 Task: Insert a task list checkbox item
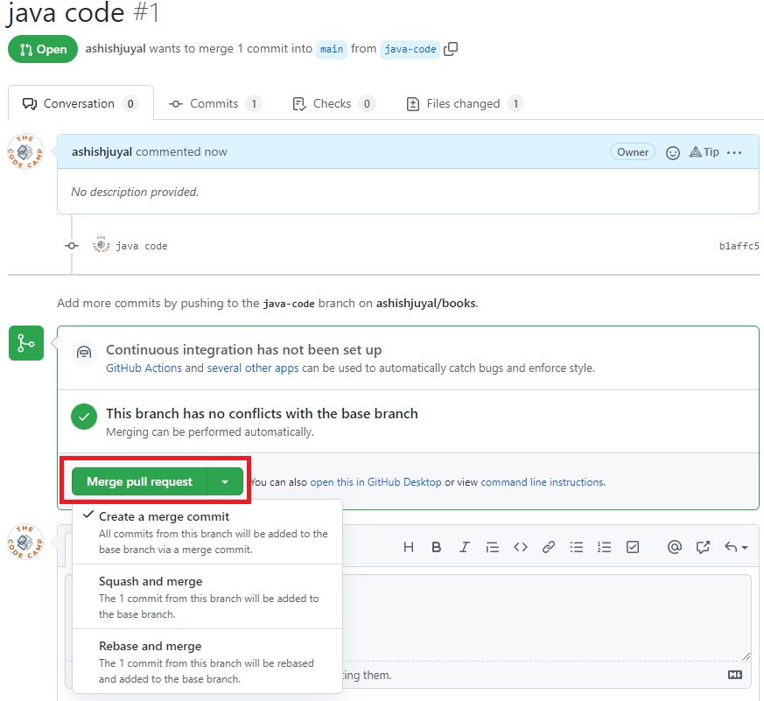633,547
